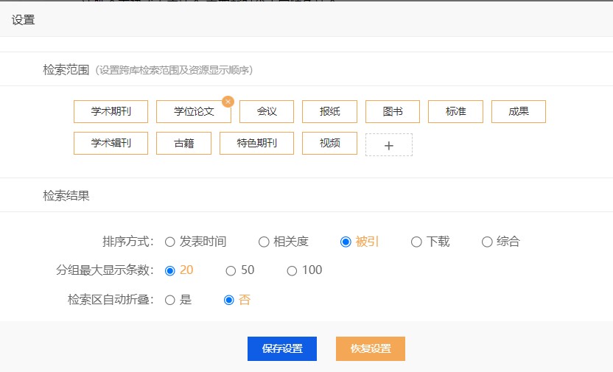
Task: Click the 学术辑刊 scope tag
Action: [111, 143]
